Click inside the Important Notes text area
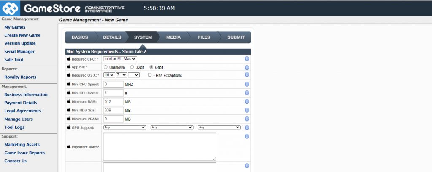 click(x=159, y=147)
